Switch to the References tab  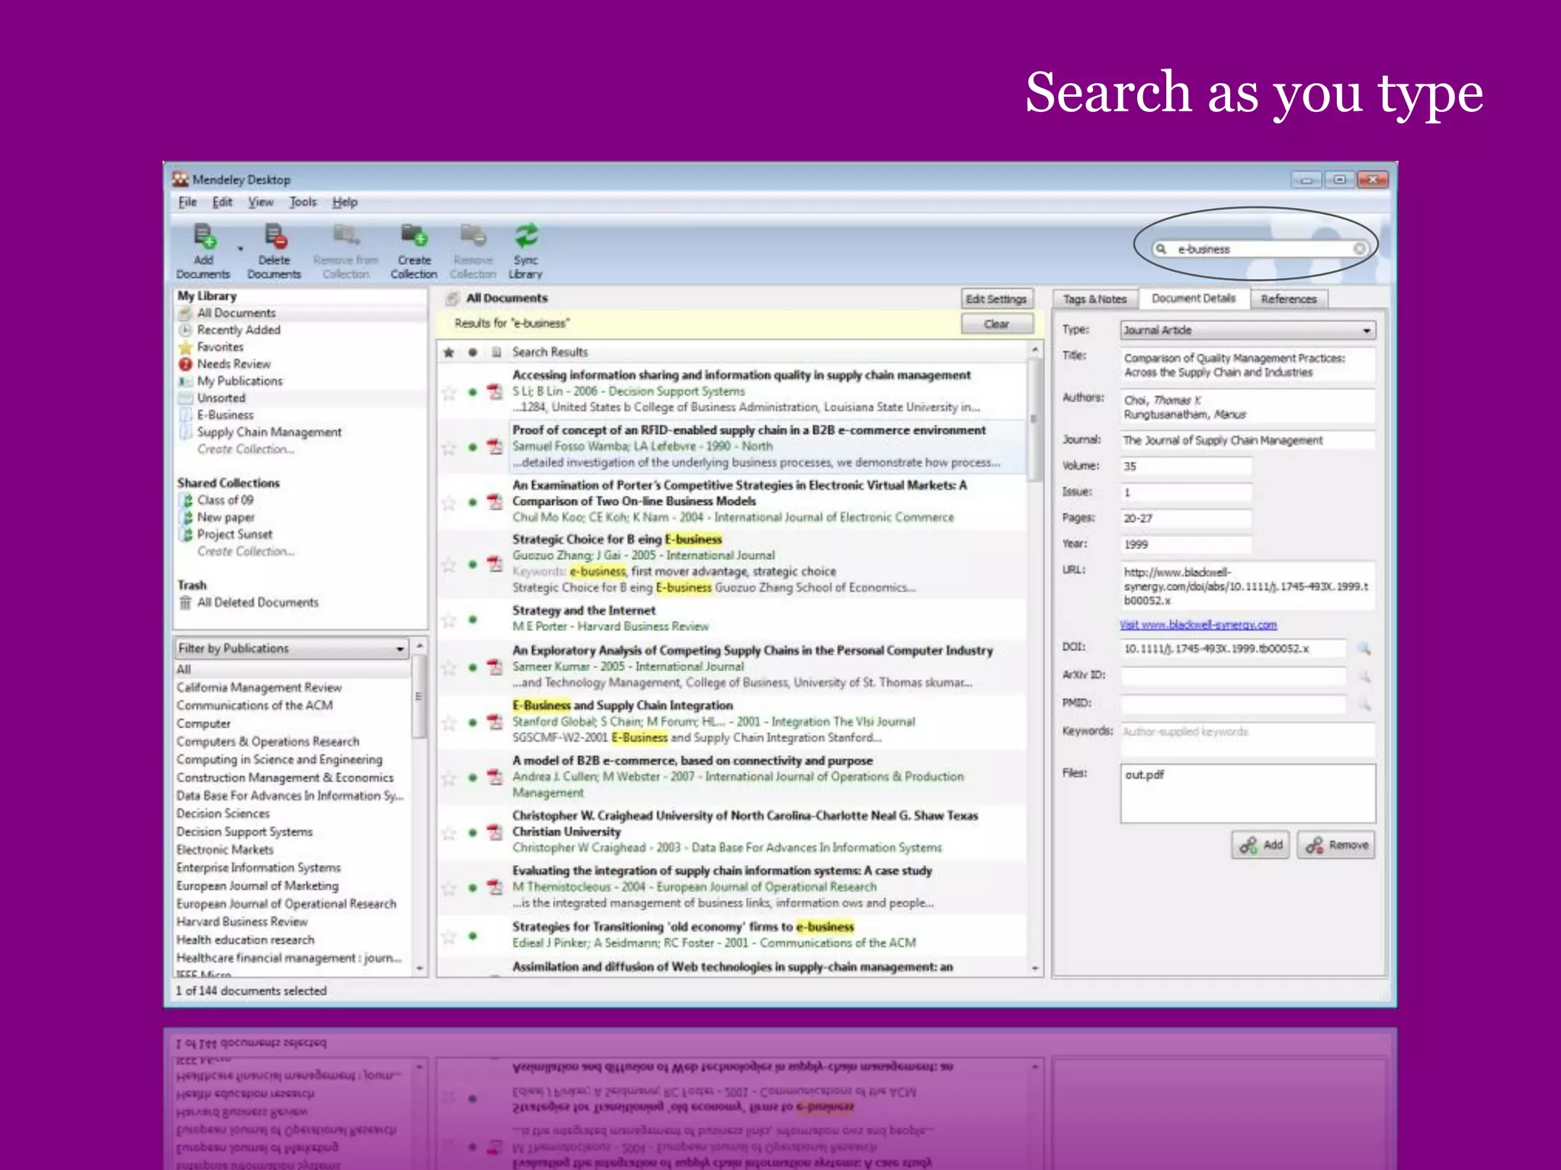pyautogui.click(x=1288, y=299)
